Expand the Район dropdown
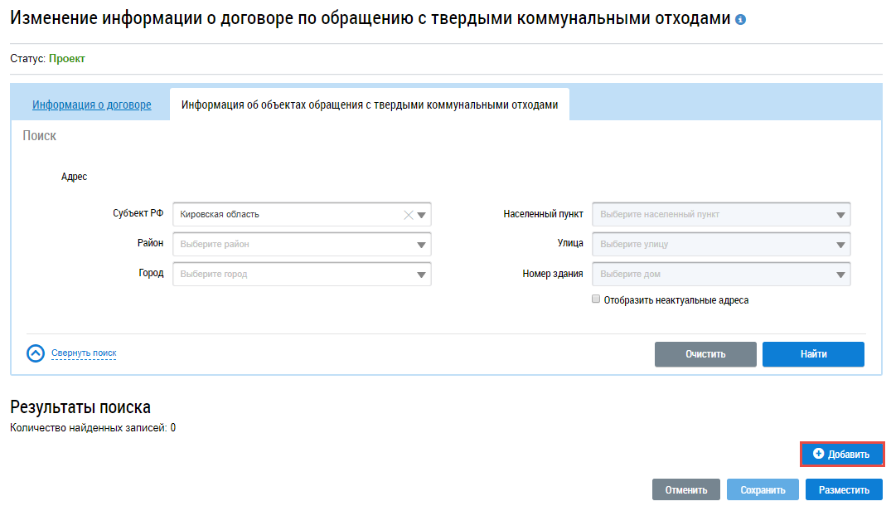This screenshot has width=891, height=511. coord(422,245)
